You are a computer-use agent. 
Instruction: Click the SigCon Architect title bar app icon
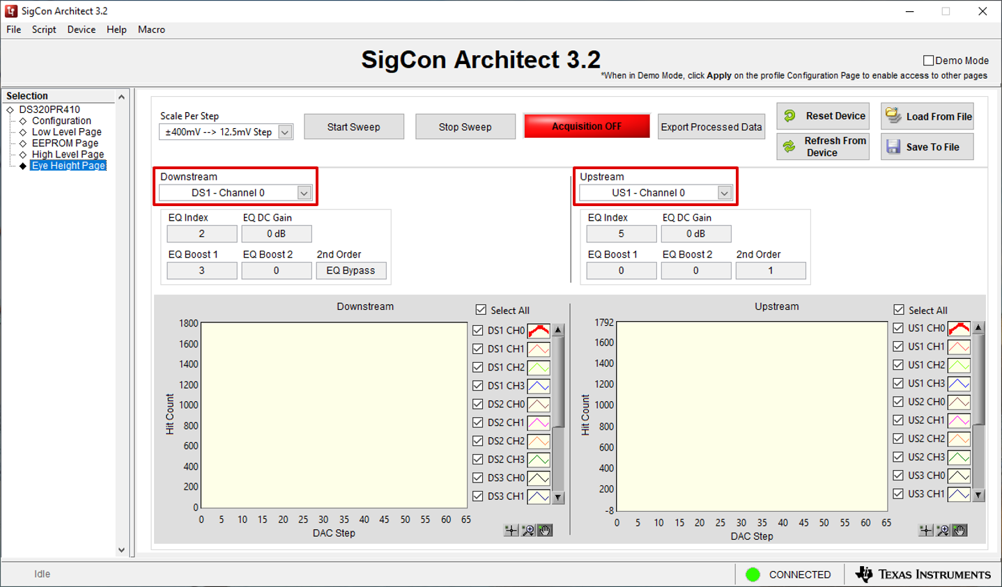click(11, 11)
